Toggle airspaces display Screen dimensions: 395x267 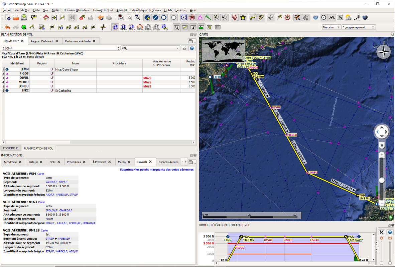point(115,27)
